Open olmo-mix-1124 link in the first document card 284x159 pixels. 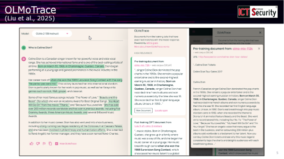pos(142,65)
